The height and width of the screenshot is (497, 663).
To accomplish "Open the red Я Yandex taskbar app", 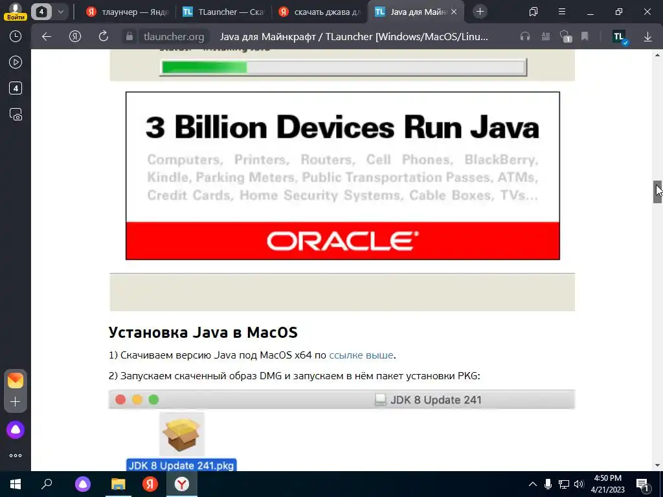I will (x=150, y=484).
